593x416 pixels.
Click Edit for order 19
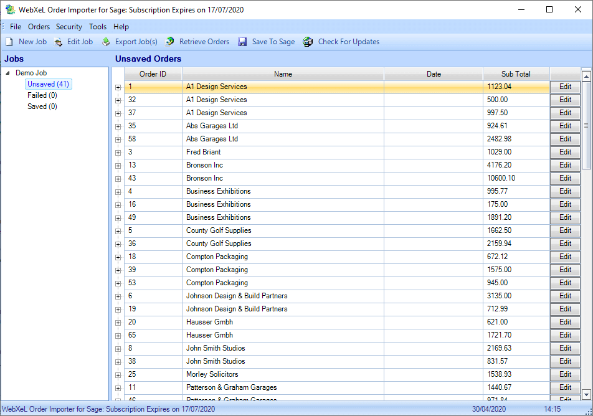coord(565,309)
